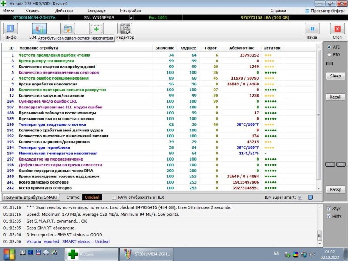Click the Passp button
Viewport: 348px width, 261px height.
click(x=335, y=190)
